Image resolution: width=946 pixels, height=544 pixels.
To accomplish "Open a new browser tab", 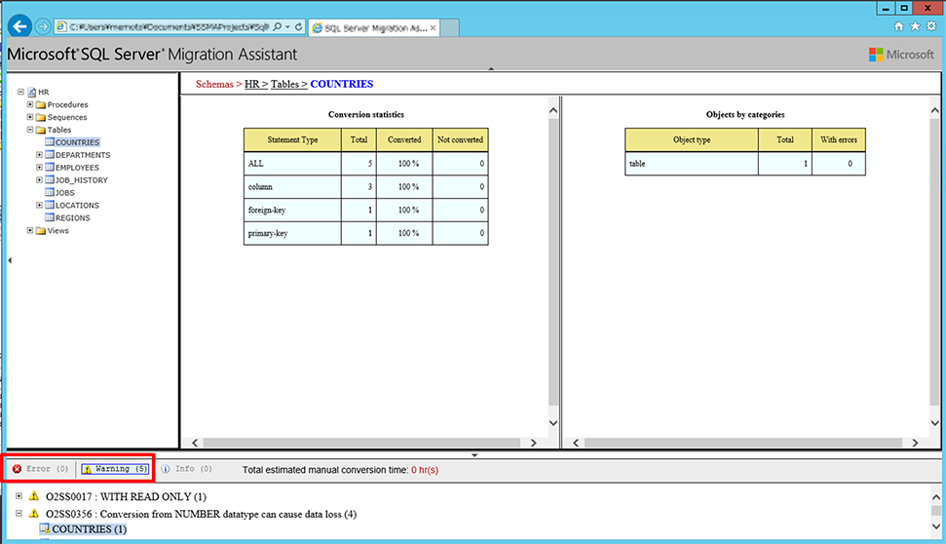I will coord(449,27).
